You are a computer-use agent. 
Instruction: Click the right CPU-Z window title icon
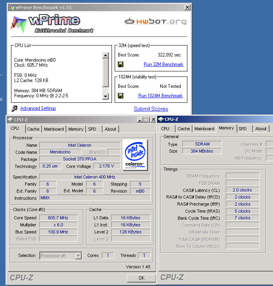[x=161, y=119]
